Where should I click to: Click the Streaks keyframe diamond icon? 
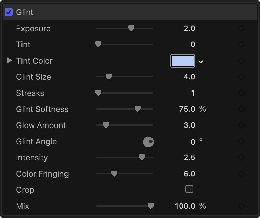point(241,93)
